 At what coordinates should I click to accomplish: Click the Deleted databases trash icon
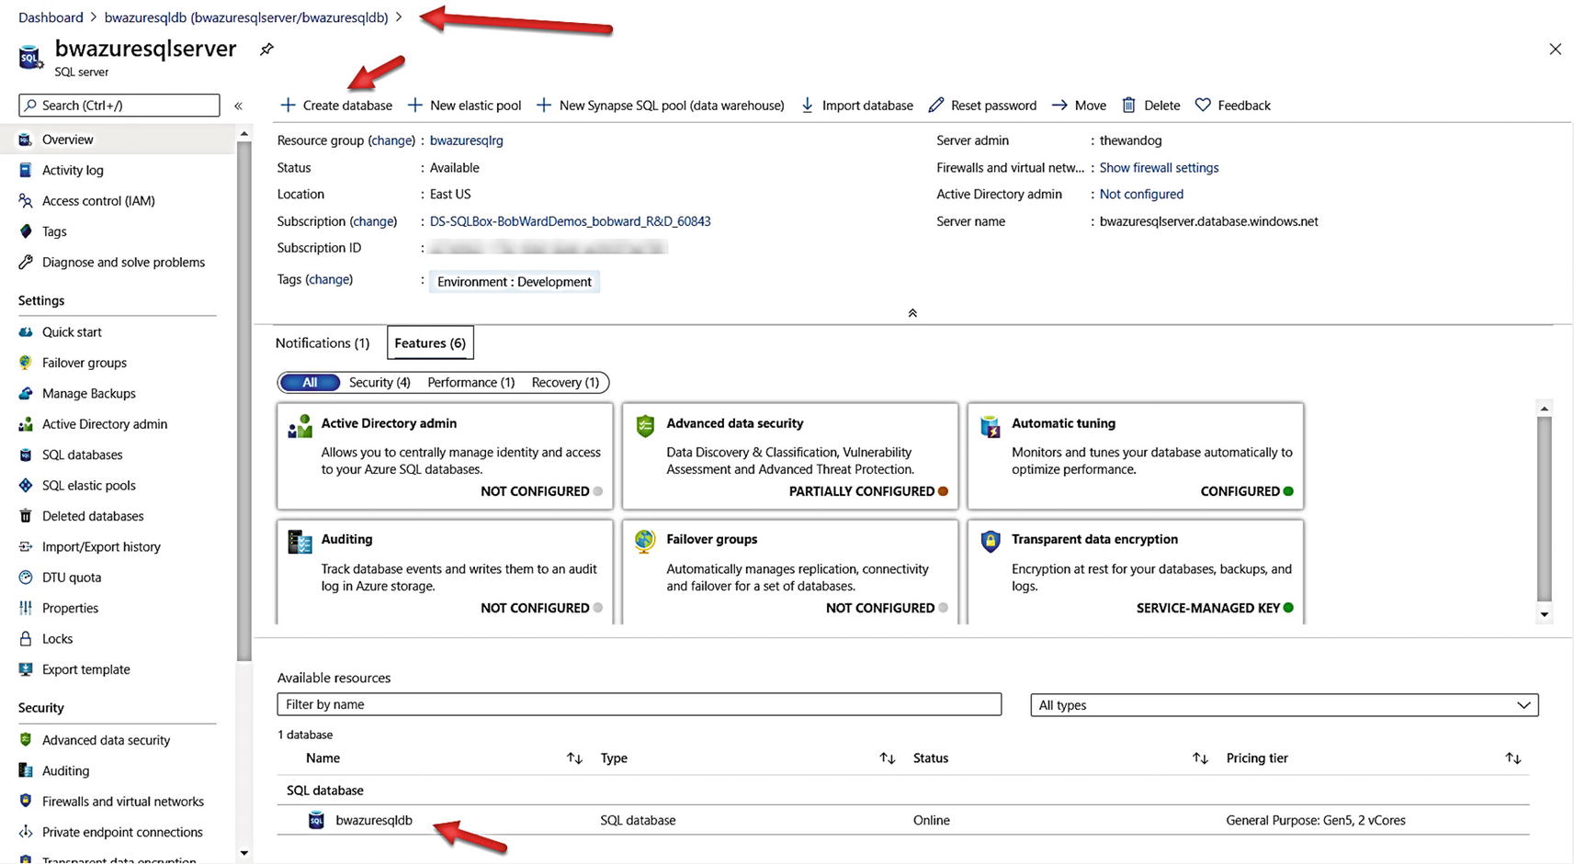tap(26, 516)
